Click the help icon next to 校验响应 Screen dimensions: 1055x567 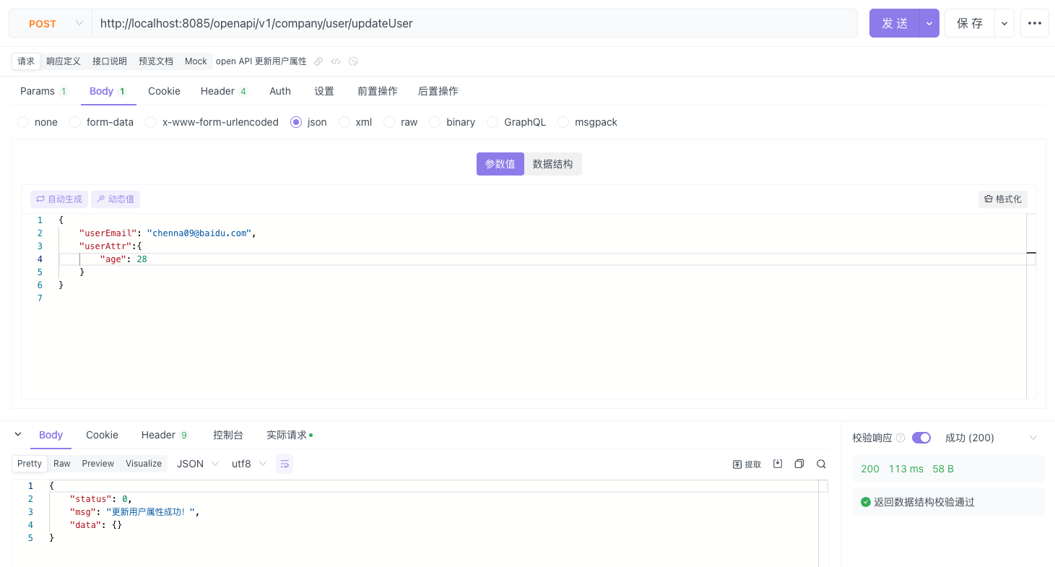pyautogui.click(x=900, y=438)
